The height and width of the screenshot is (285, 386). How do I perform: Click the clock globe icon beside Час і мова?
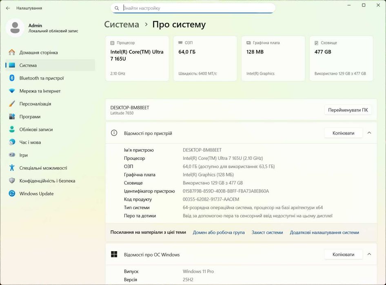click(12, 142)
